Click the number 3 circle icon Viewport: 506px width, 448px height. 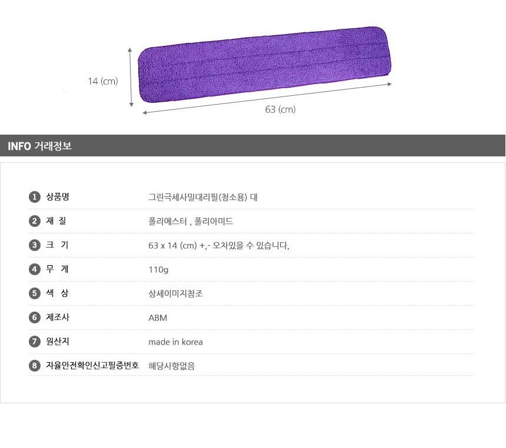[x=34, y=245]
